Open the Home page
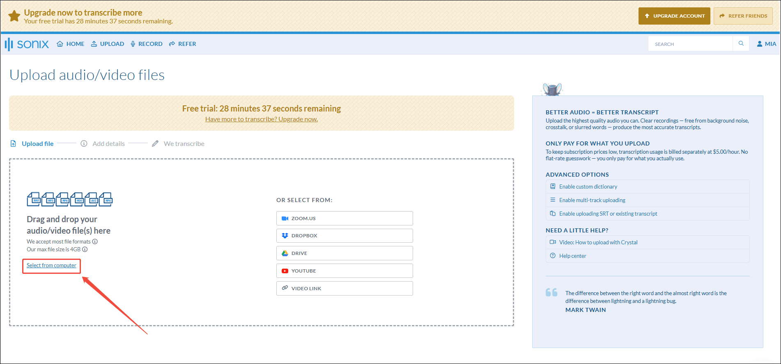The width and height of the screenshot is (781, 364). [x=71, y=44]
